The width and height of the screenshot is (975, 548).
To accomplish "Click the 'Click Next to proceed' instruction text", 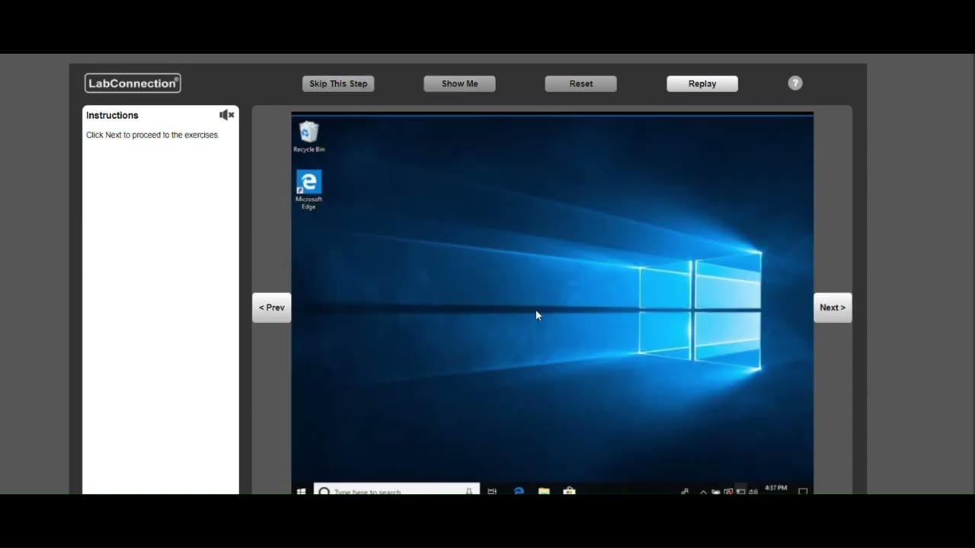I will [152, 135].
